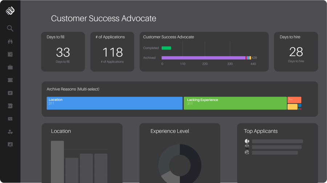Select the briefcase jobs icon
Image resolution: width=327 pixels, height=183 pixels.
[10, 67]
